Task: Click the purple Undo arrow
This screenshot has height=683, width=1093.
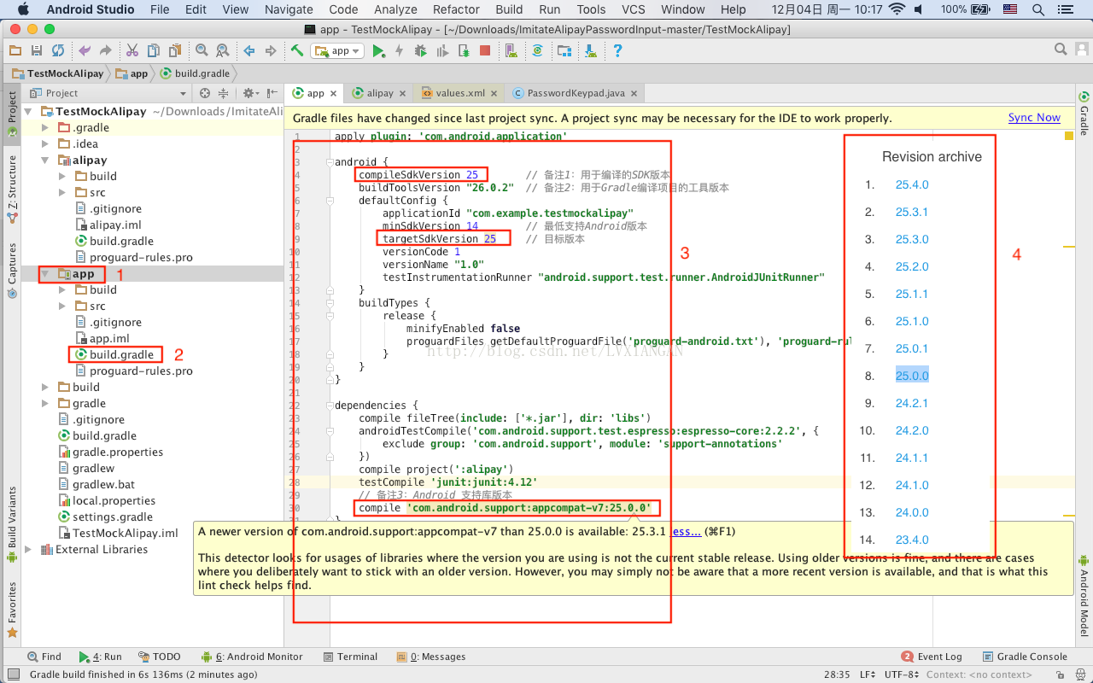Action: 84,51
